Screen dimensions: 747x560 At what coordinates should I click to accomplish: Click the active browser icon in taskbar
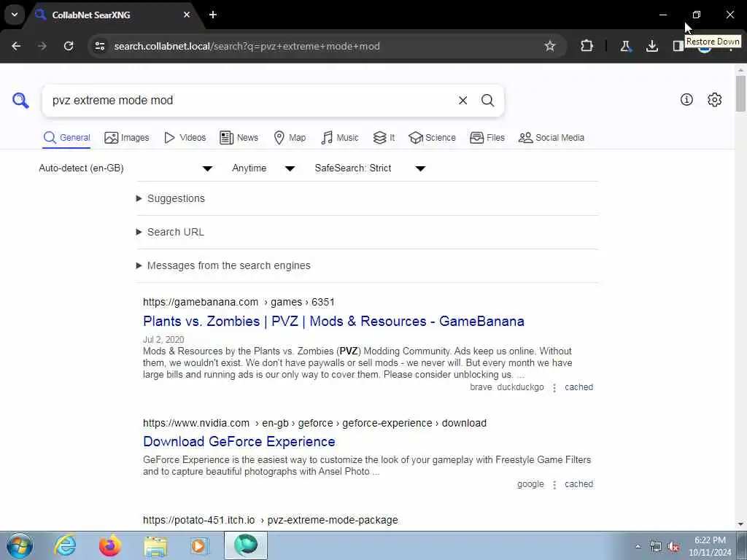coord(246,545)
